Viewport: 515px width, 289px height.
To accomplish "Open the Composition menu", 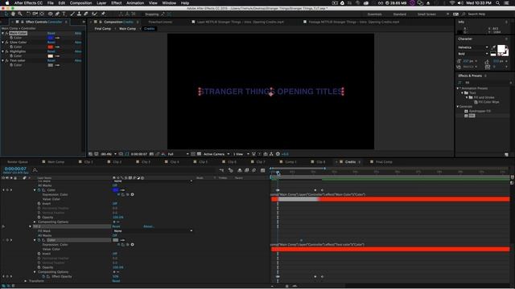I will 80,3.
